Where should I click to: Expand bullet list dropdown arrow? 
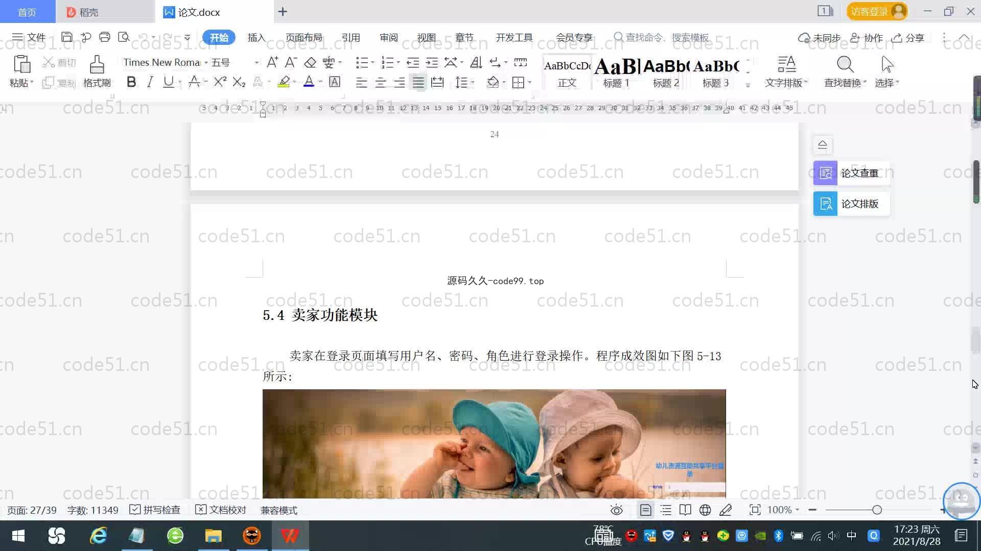pos(372,62)
